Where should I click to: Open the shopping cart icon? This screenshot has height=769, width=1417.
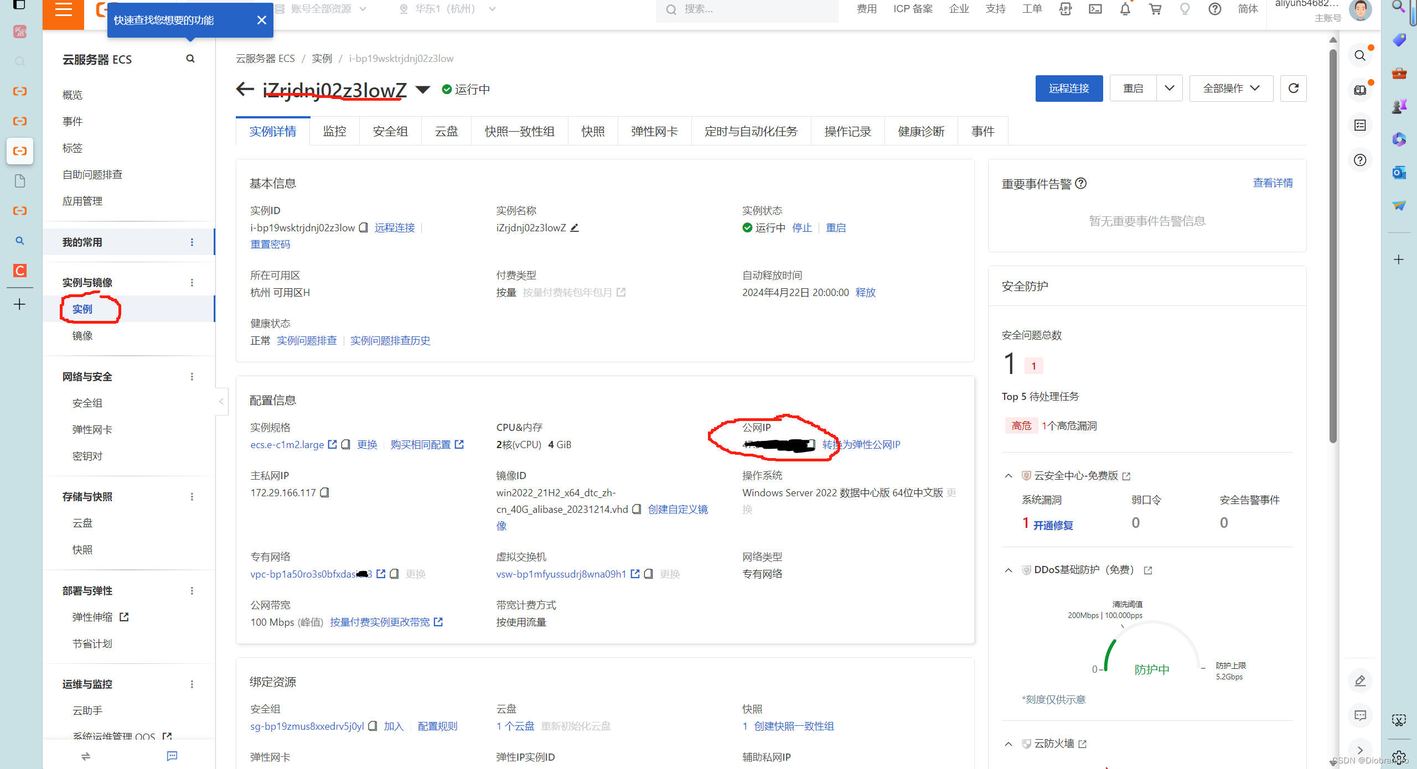click(1155, 9)
